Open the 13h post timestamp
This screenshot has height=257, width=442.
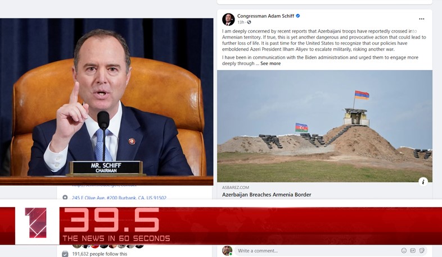pyautogui.click(x=241, y=22)
